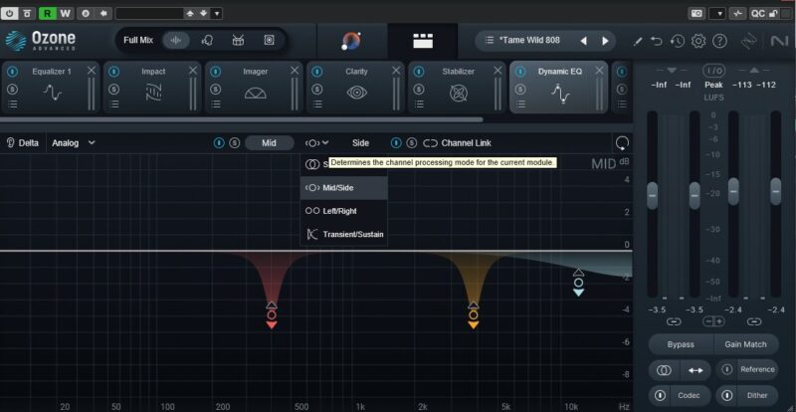
Task: Open Ozone settings gear
Action: click(x=698, y=41)
